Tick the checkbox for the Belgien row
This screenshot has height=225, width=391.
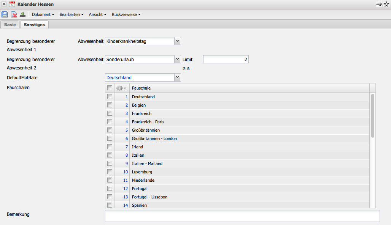(110, 105)
